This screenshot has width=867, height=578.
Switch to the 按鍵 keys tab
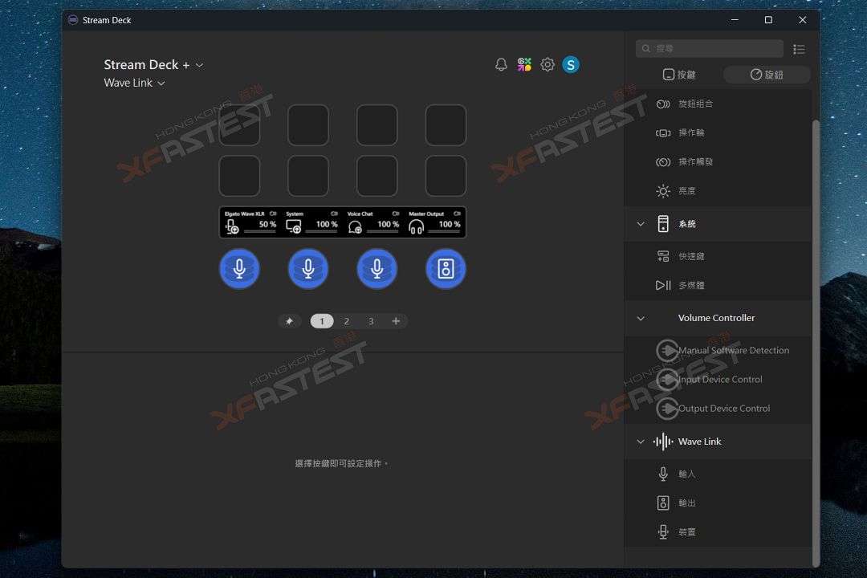click(x=679, y=75)
